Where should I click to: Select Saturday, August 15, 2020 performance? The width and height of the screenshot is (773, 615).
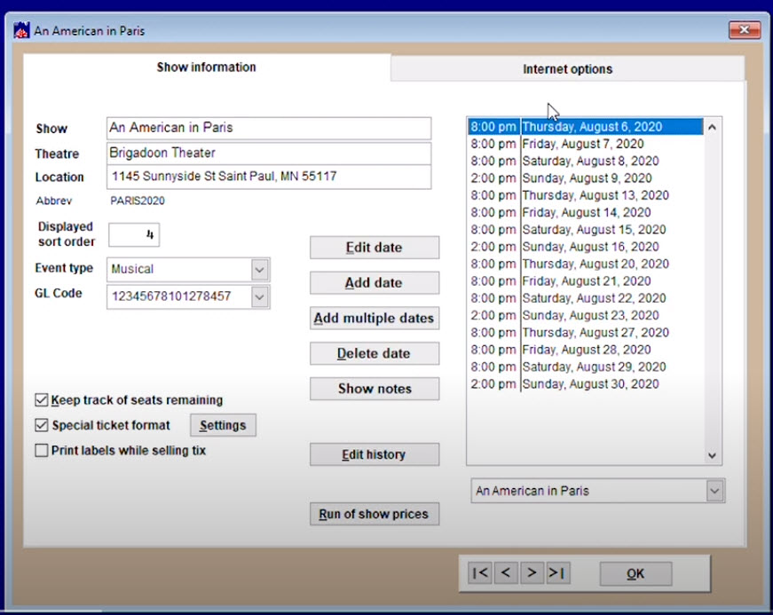tap(585, 230)
